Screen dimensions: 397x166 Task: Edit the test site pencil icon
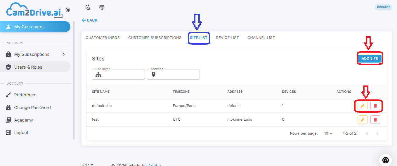363,119
